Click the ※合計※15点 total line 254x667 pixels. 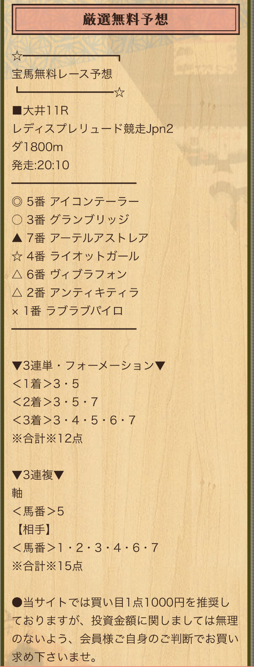[x=48, y=566]
